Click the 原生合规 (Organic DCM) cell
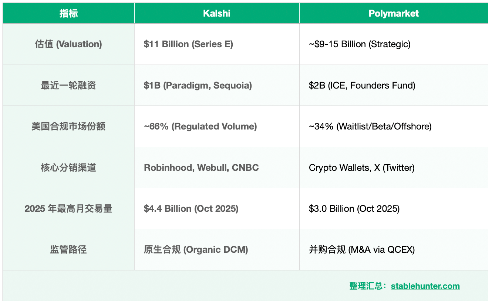Screen dimensions: 492x304 point(196,250)
